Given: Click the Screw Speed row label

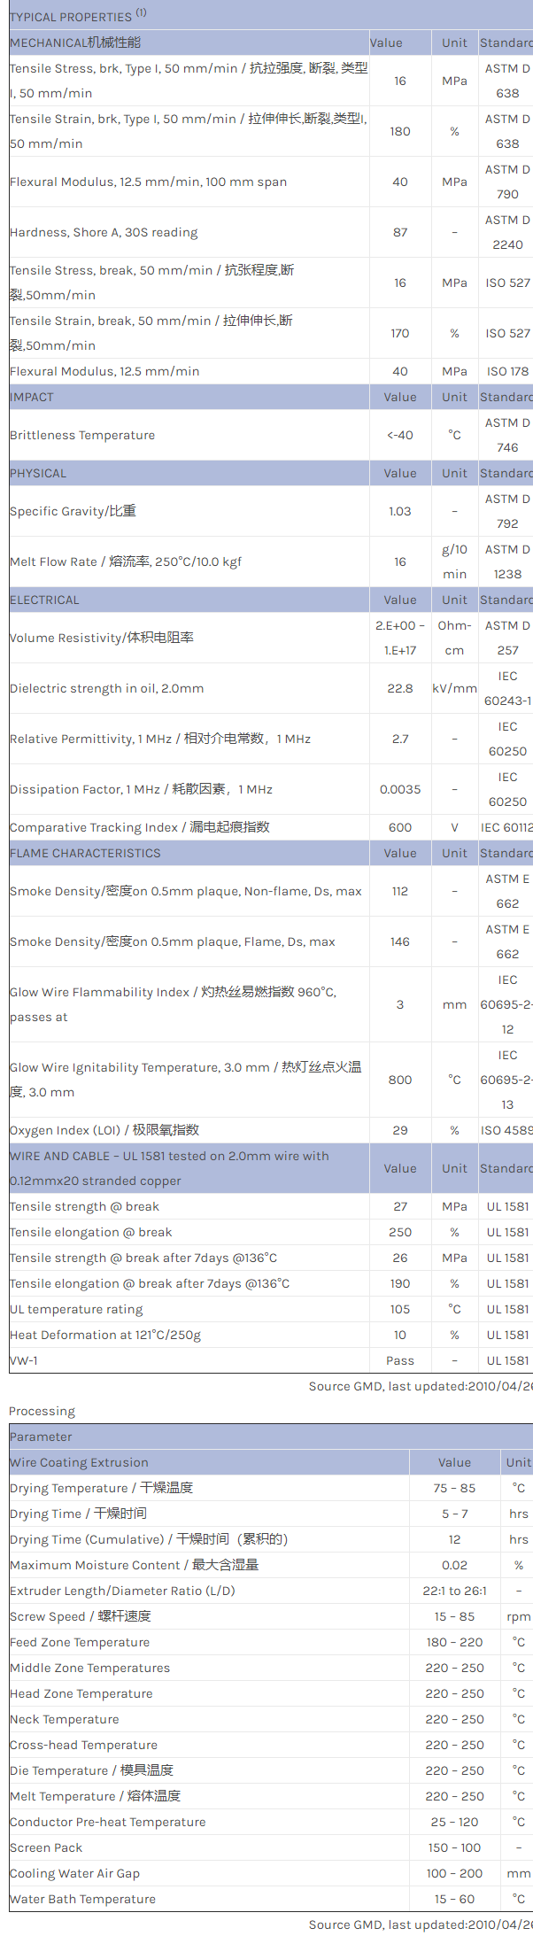Looking at the screenshot, I should coord(81,1616).
